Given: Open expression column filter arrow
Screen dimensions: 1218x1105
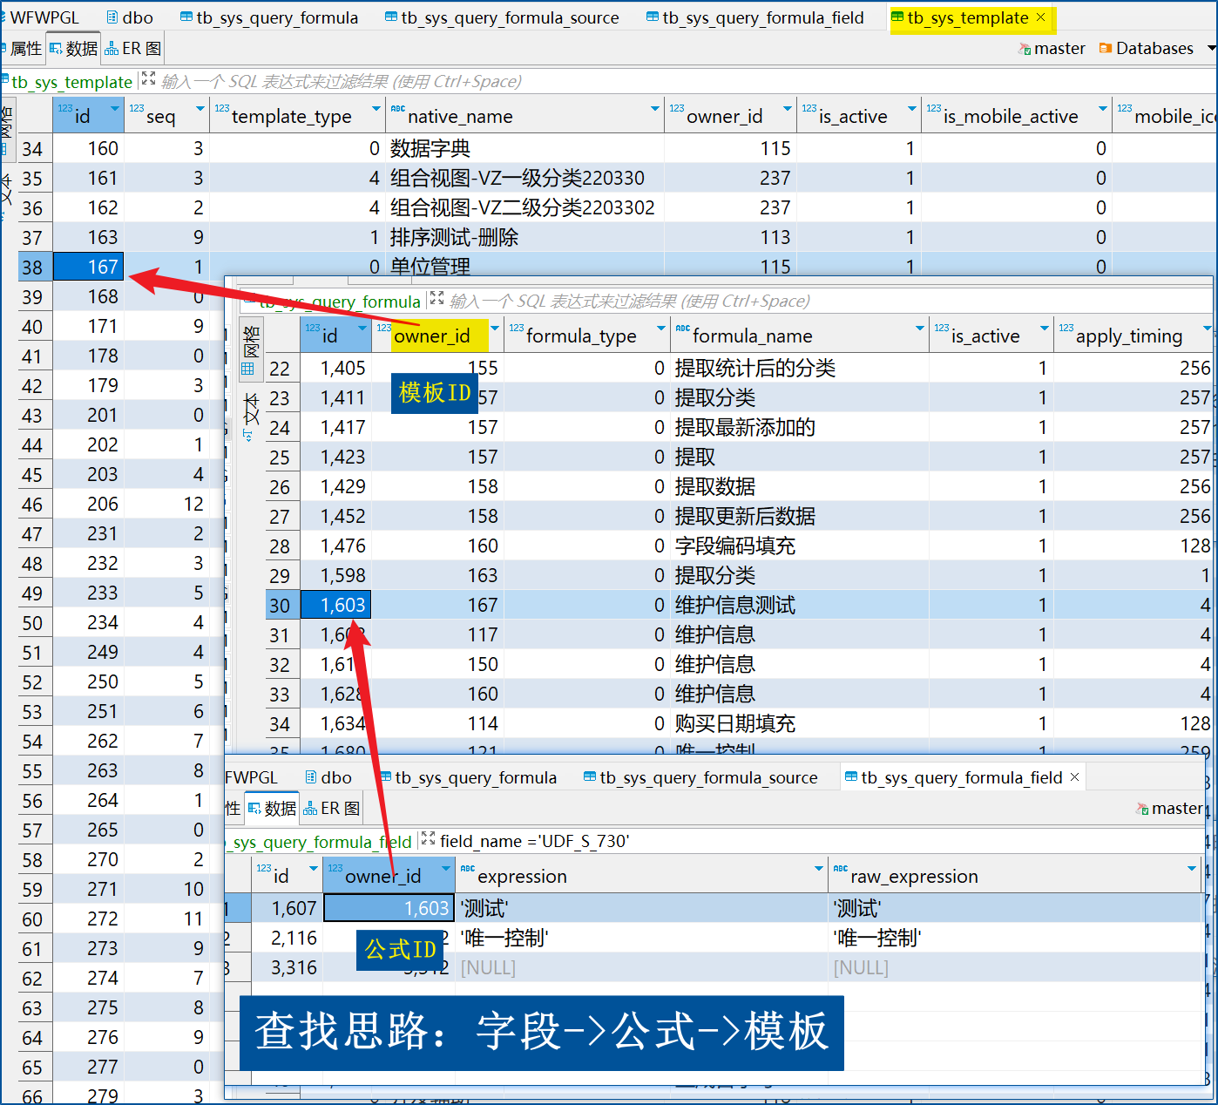Looking at the screenshot, I should [x=819, y=869].
